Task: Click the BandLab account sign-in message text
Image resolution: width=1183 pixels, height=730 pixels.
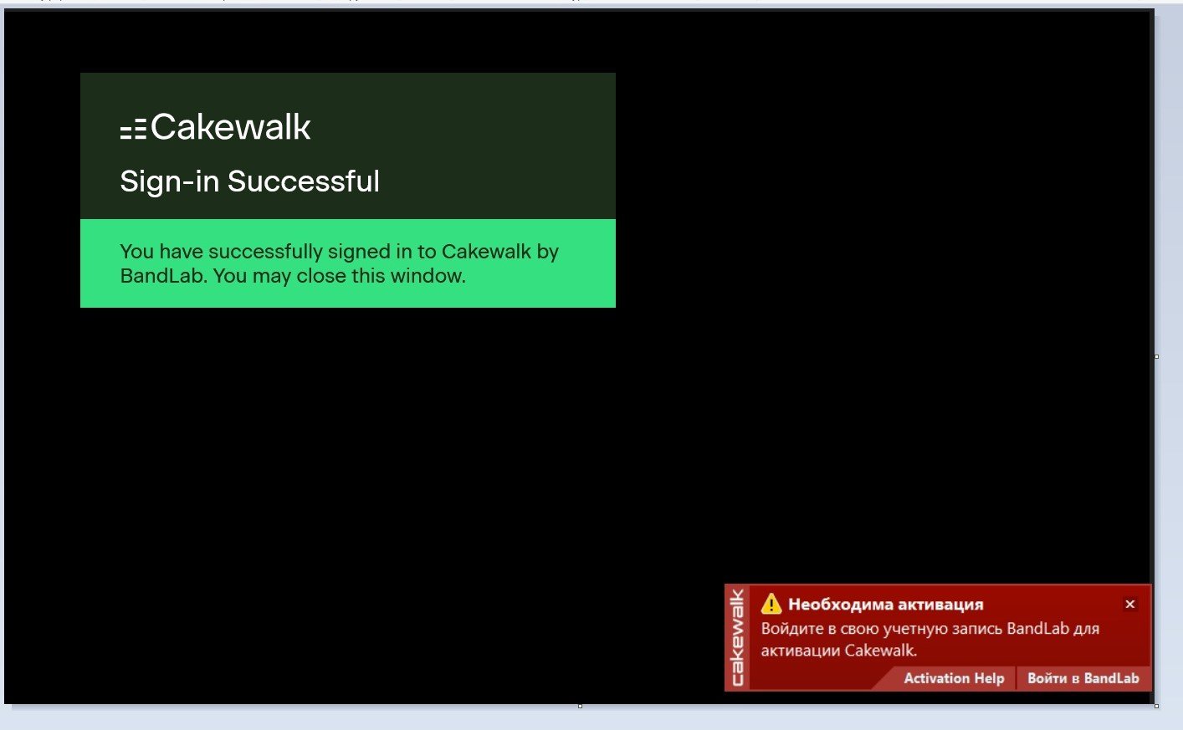Action: click(x=929, y=639)
